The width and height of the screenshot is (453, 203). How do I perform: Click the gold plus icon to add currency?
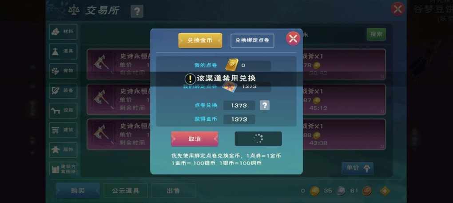[x=385, y=191]
